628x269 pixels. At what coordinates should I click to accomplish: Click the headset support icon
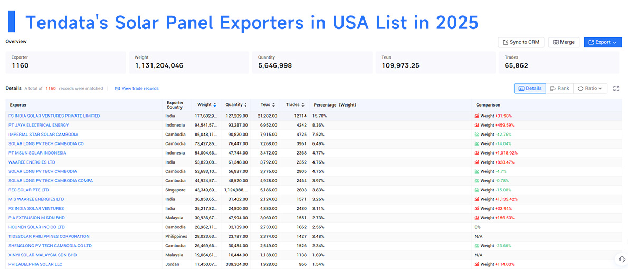622,259
